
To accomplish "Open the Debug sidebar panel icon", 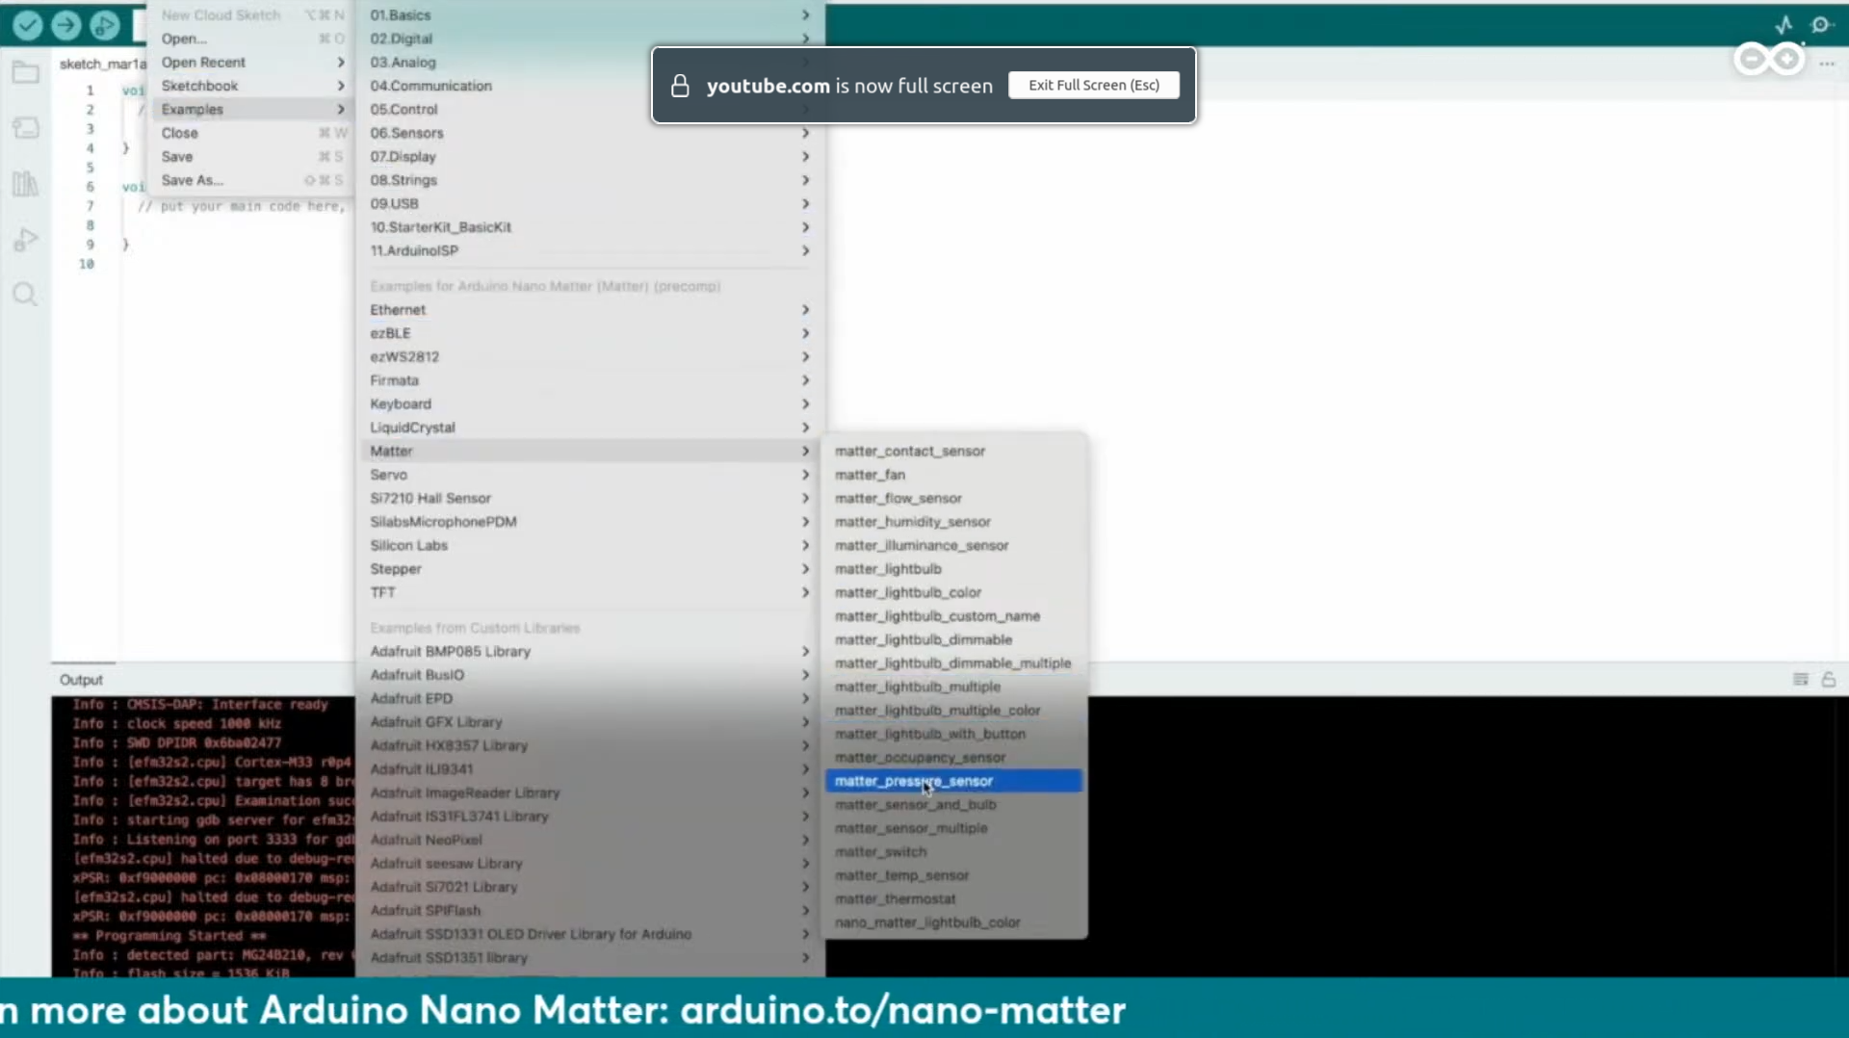I will tap(25, 239).
